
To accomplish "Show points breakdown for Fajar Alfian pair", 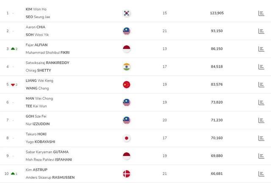I will click(x=261, y=49).
